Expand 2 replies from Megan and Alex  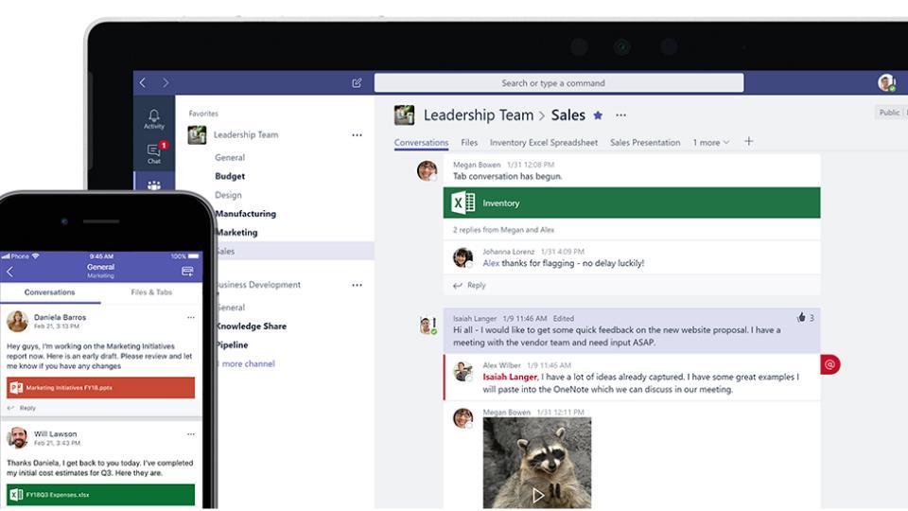click(x=503, y=230)
